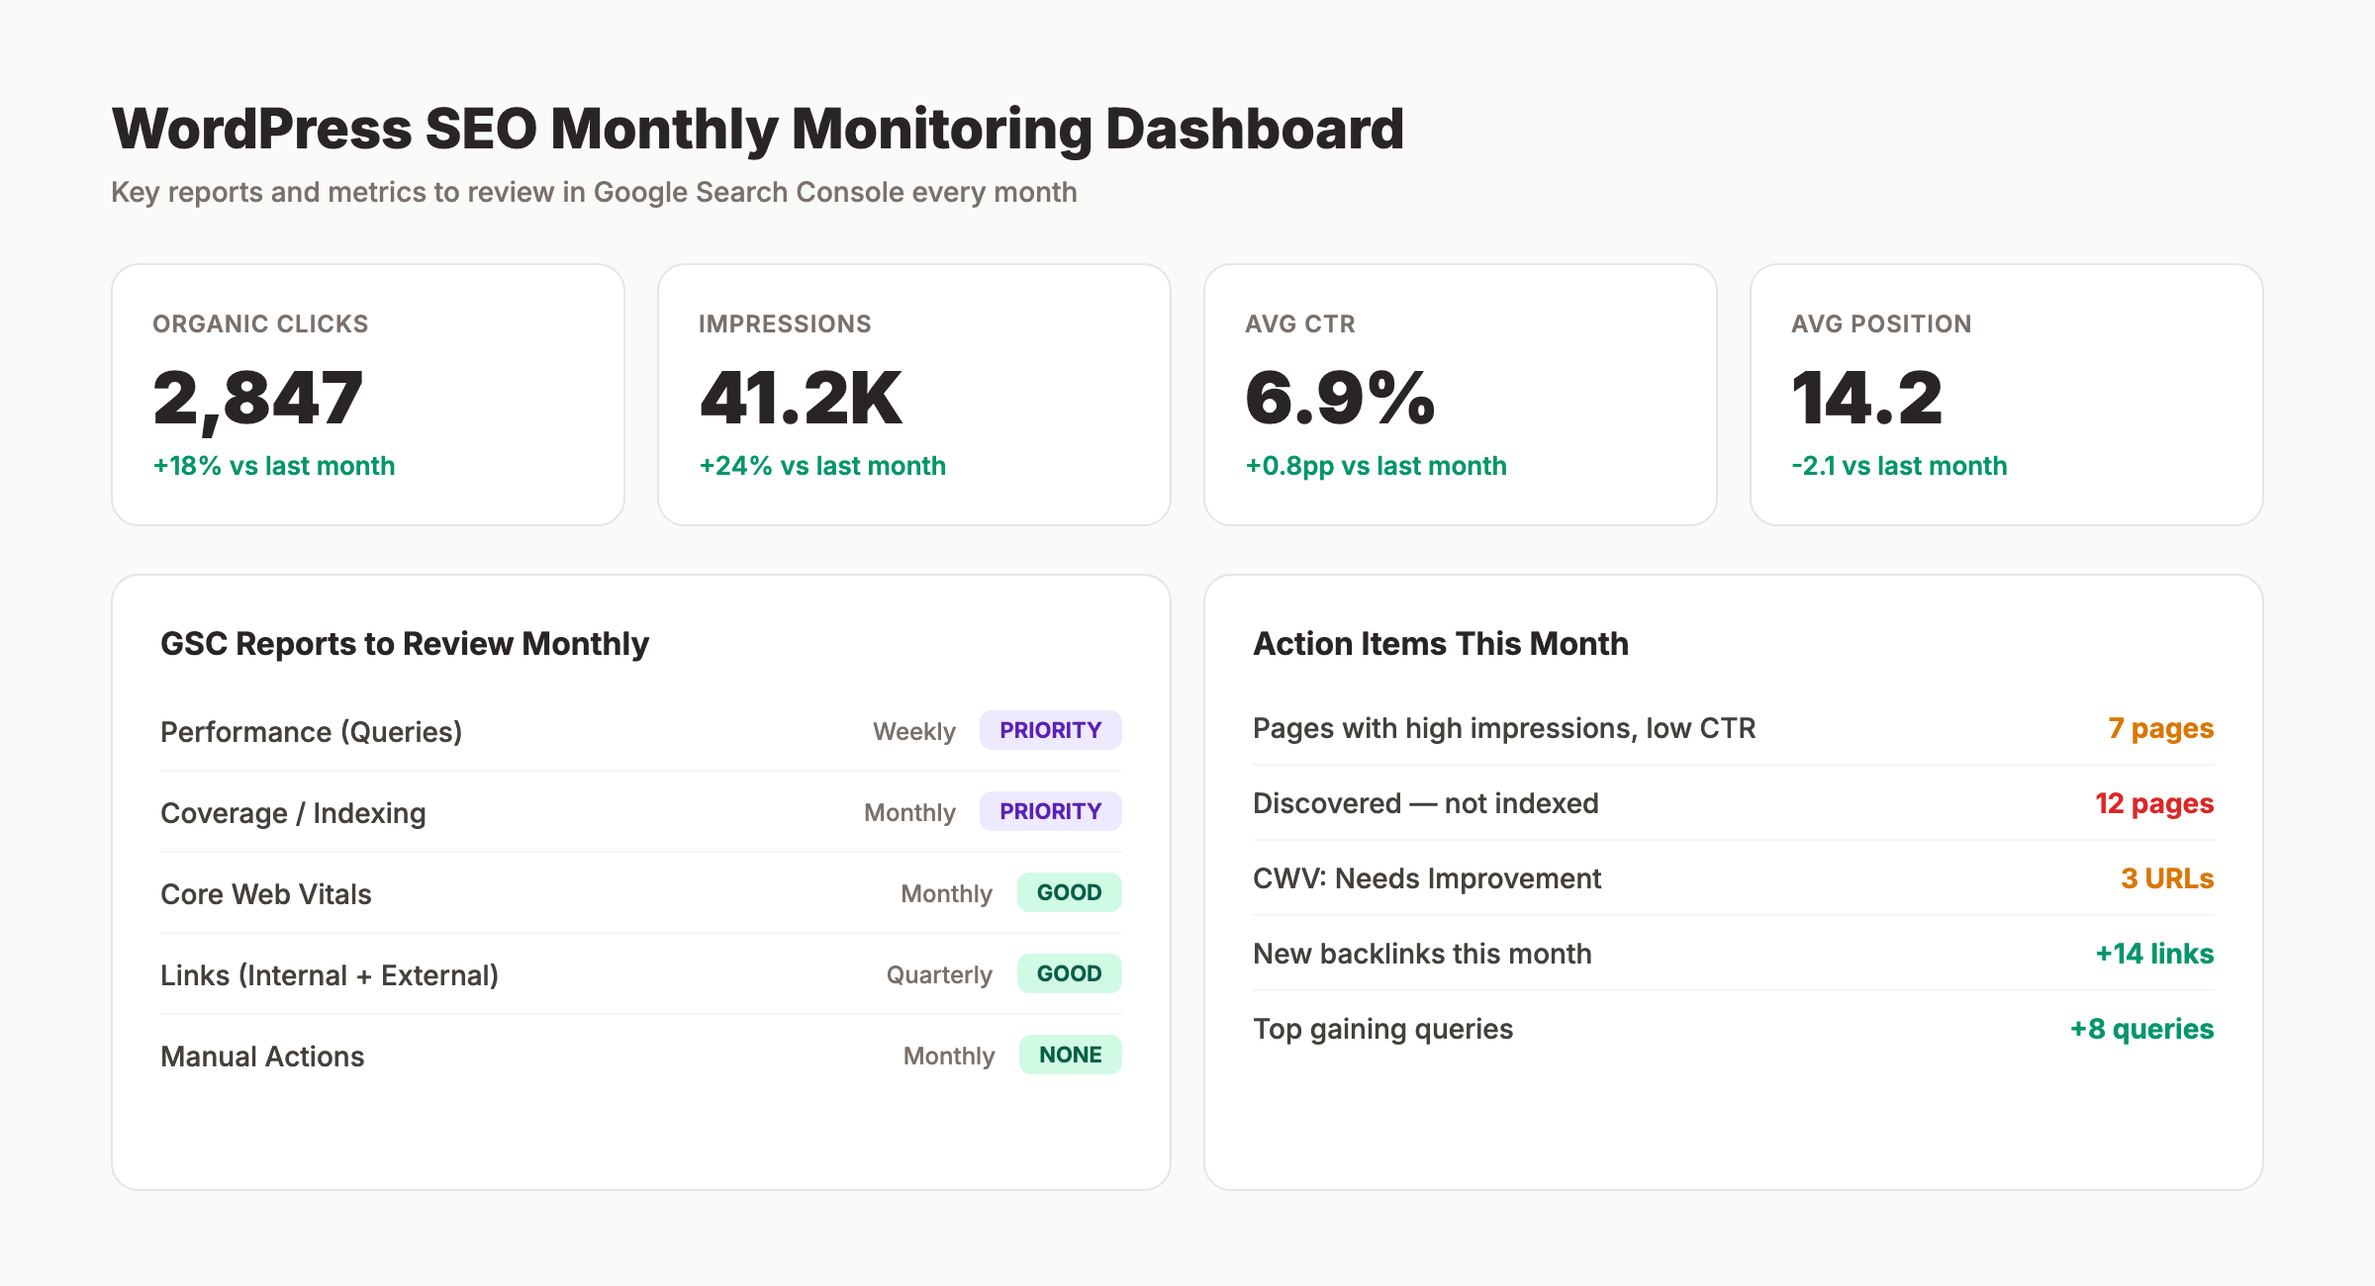Click the PRIORITY badge next to Performance (Queries)
Image resolution: width=2375 pixels, height=1286 pixels.
pyautogui.click(x=1050, y=730)
